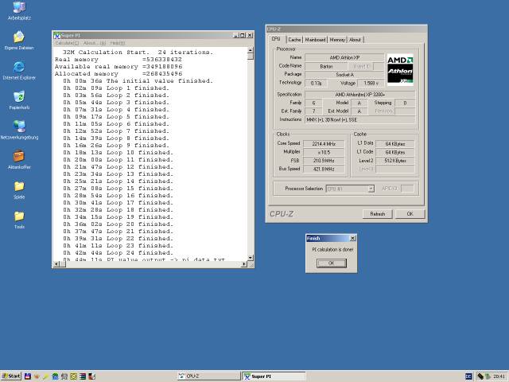Switch to the Cache tab in CPU-Z
The height and width of the screenshot is (382, 509).
click(x=294, y=40)
